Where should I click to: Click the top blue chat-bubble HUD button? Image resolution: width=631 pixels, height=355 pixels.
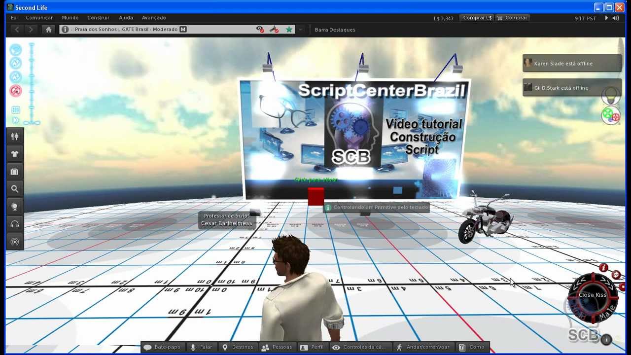[16, 50]
